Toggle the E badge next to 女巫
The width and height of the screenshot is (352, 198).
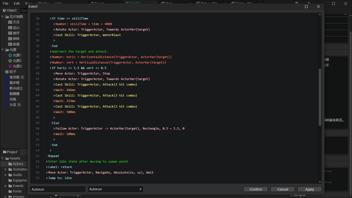[19, 105]
